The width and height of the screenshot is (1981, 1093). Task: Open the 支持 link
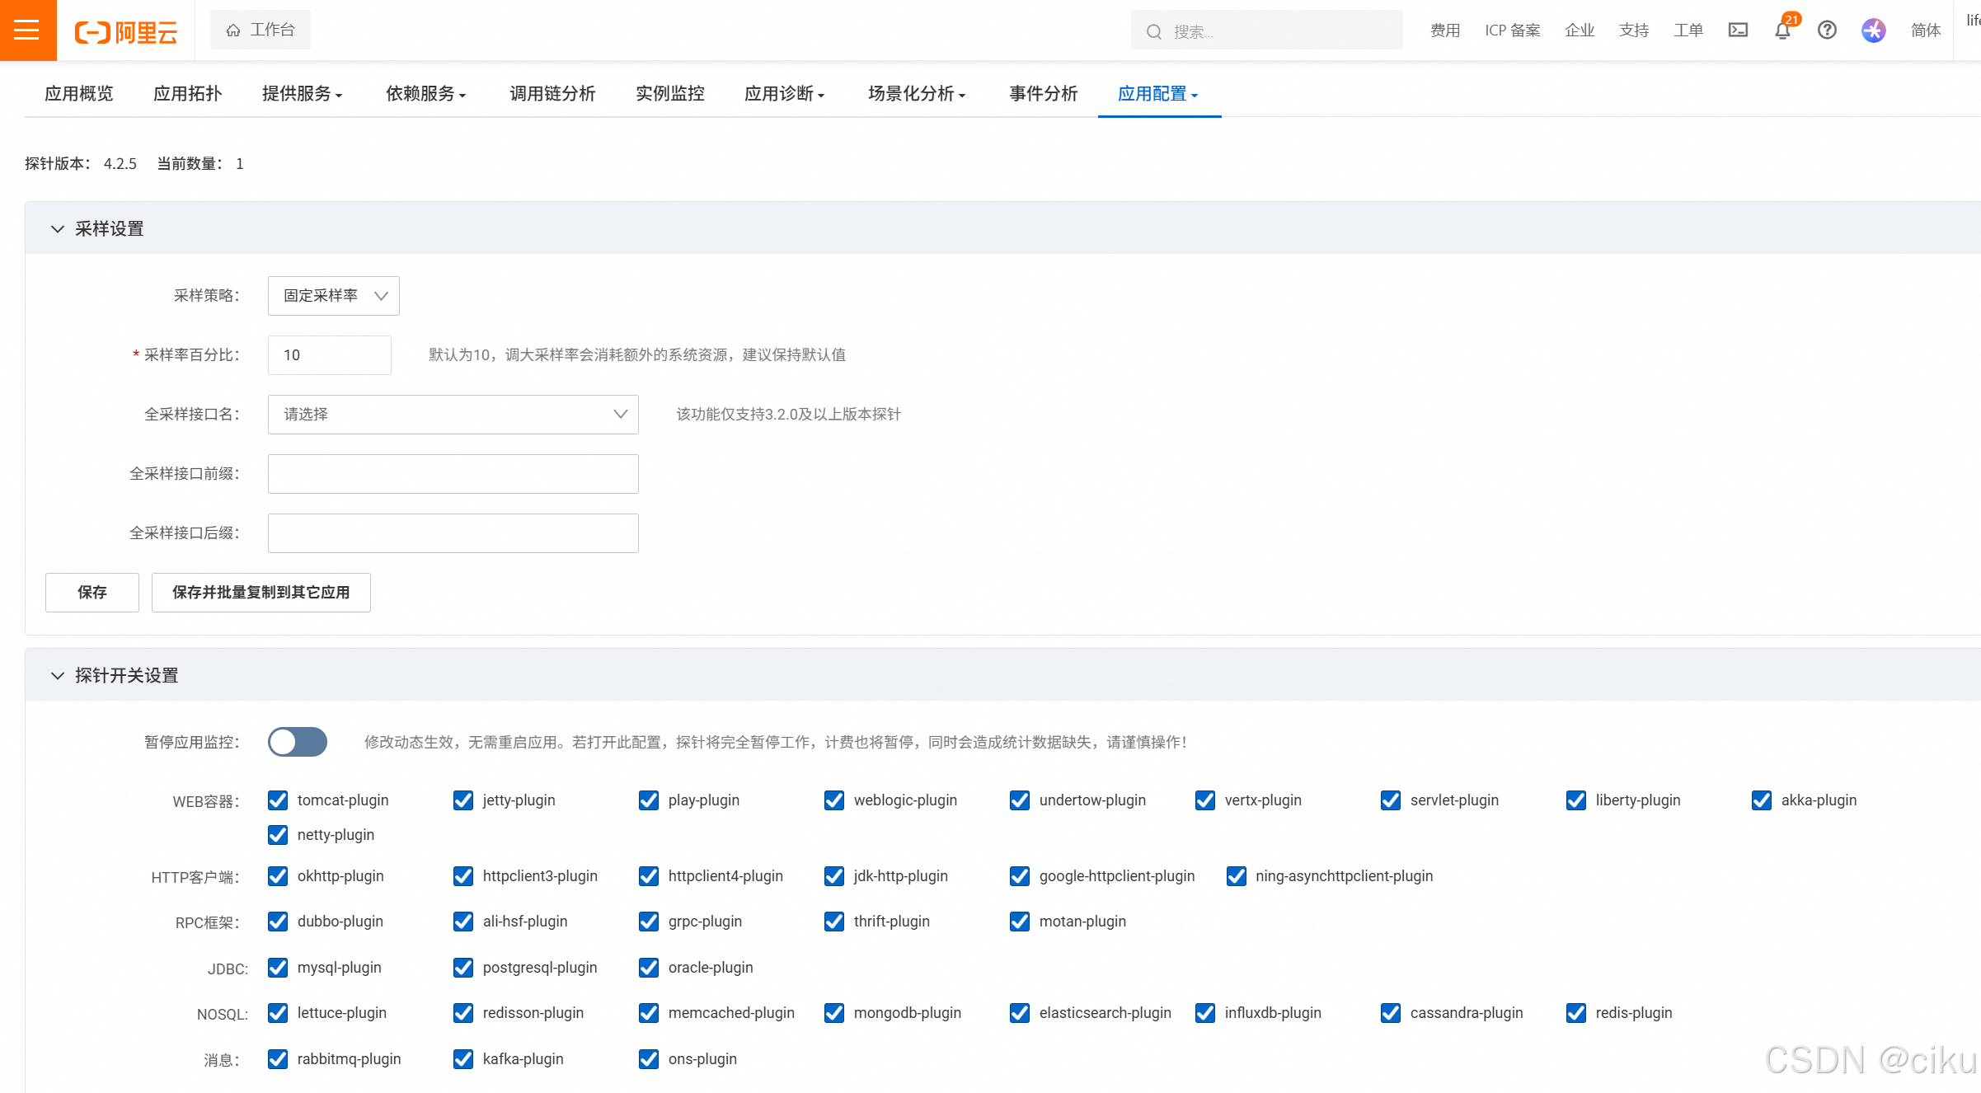tap(1634, 30)
